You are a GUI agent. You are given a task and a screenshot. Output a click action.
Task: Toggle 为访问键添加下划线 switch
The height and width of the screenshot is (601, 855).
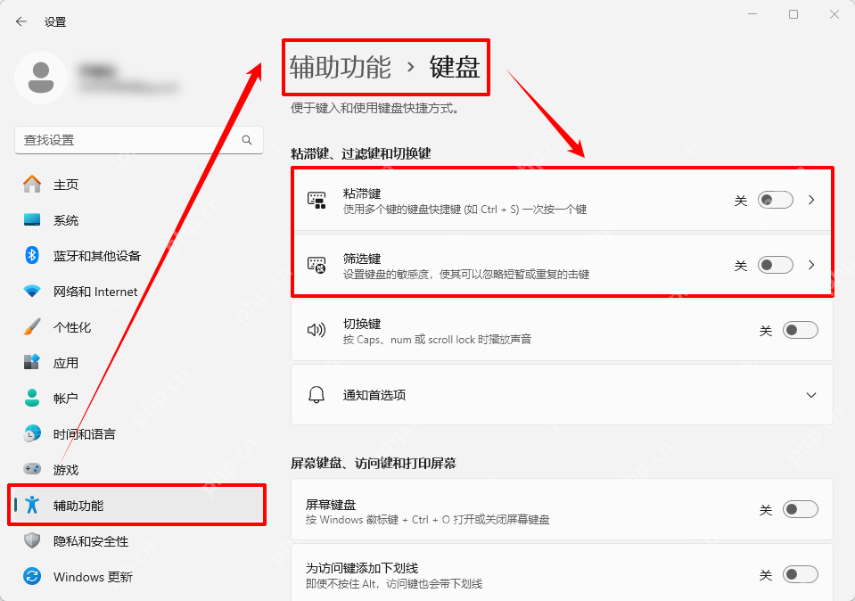point(801,574)
